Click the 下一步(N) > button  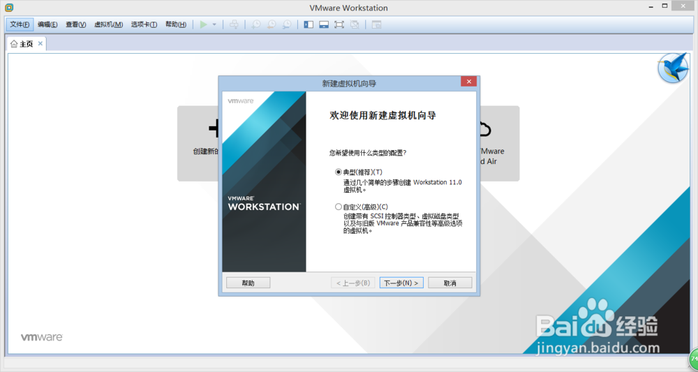click(x=401, y=283)
